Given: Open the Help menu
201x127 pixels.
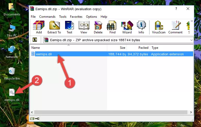Looking at the screenshot, I should (104, 17).
